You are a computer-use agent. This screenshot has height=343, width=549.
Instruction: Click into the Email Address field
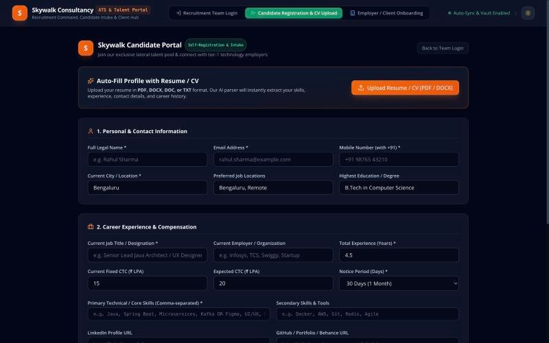pos(273,159)
